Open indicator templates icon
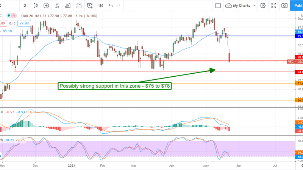The image size is (303, 170). [x=79, y=6]
